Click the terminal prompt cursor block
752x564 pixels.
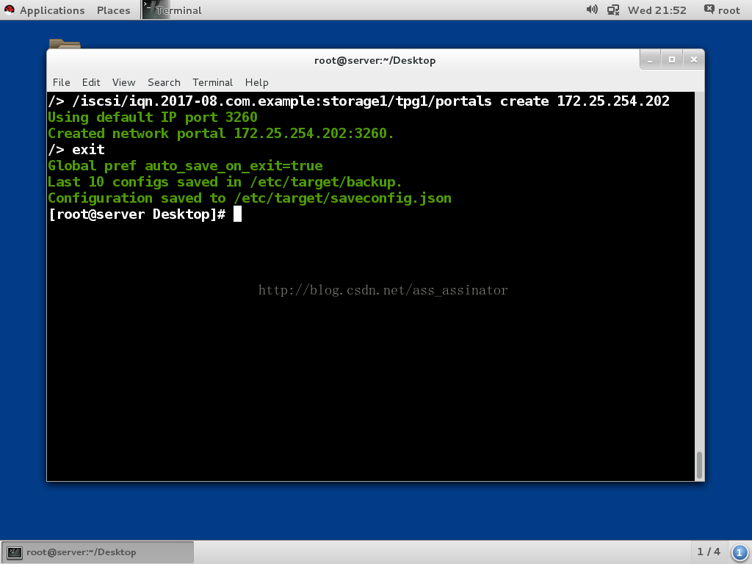click(x=237, y=214)
